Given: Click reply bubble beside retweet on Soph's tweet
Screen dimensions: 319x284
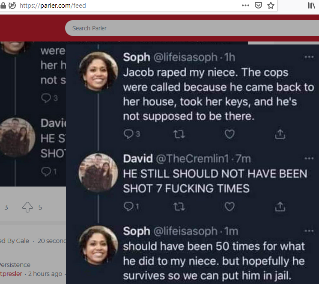Looking at the screenshot, I should [128, 134].
